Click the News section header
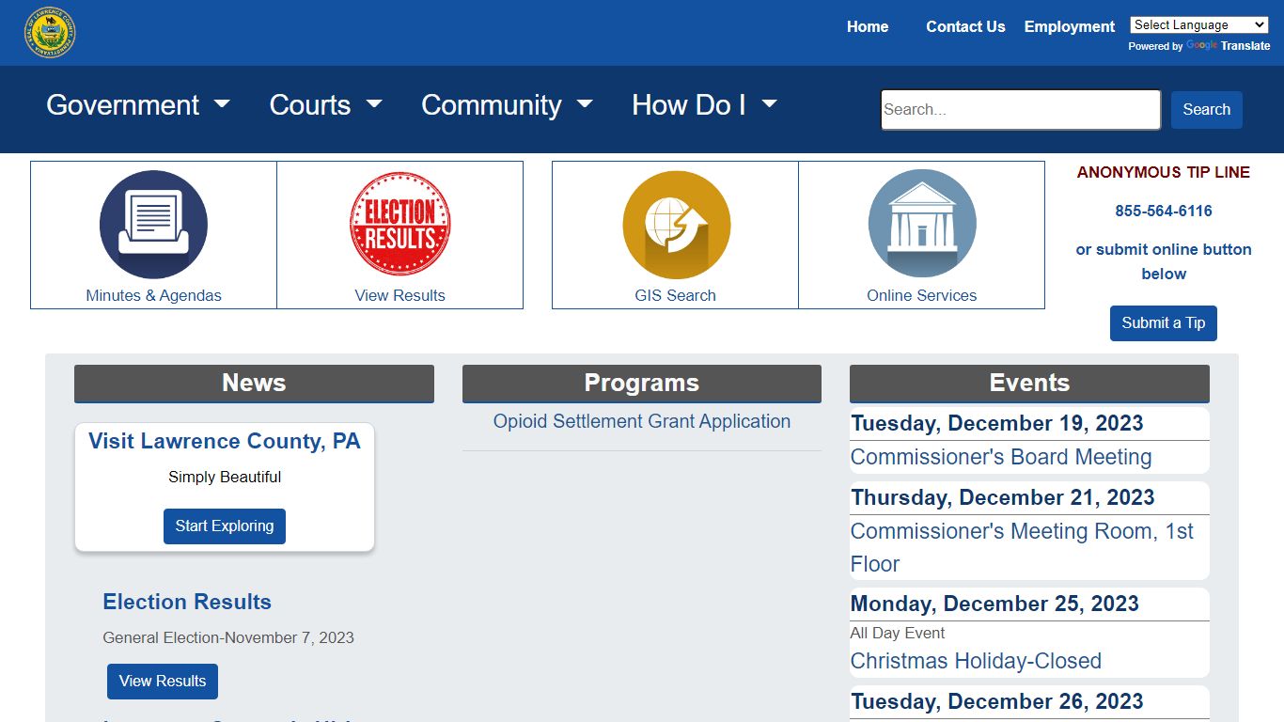The width and height of the screenshot is (1284, 722). click(254, 384)
